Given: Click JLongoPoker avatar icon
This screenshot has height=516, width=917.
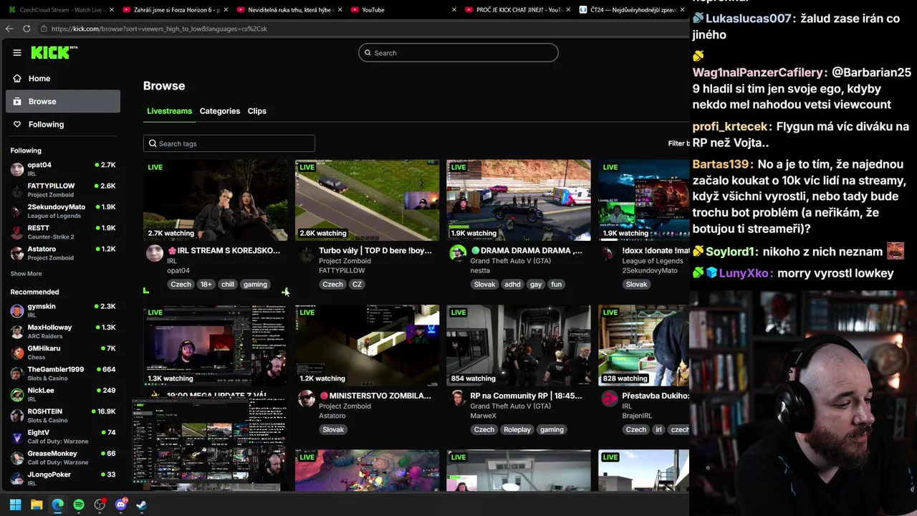Looking at the screenshot, I should (x=17, y=478).
